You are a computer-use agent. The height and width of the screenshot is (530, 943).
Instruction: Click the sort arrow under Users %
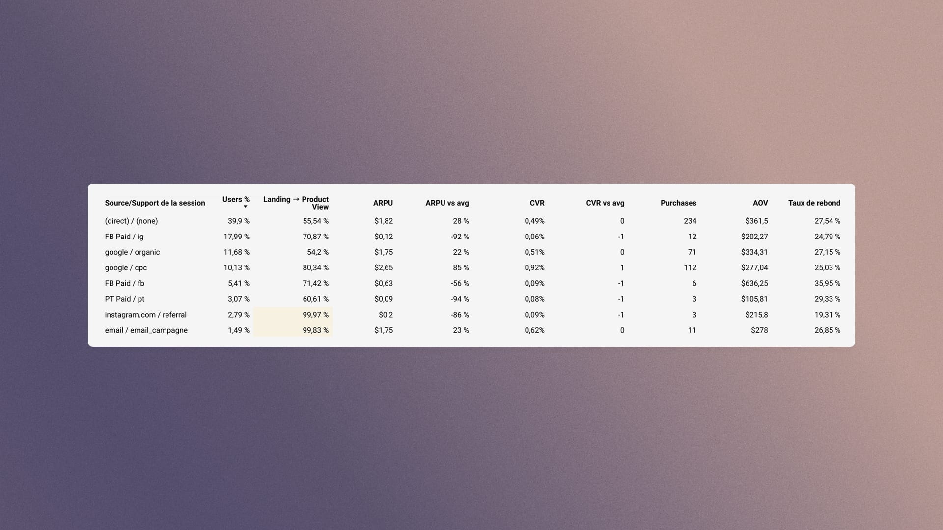coord(245,207)
